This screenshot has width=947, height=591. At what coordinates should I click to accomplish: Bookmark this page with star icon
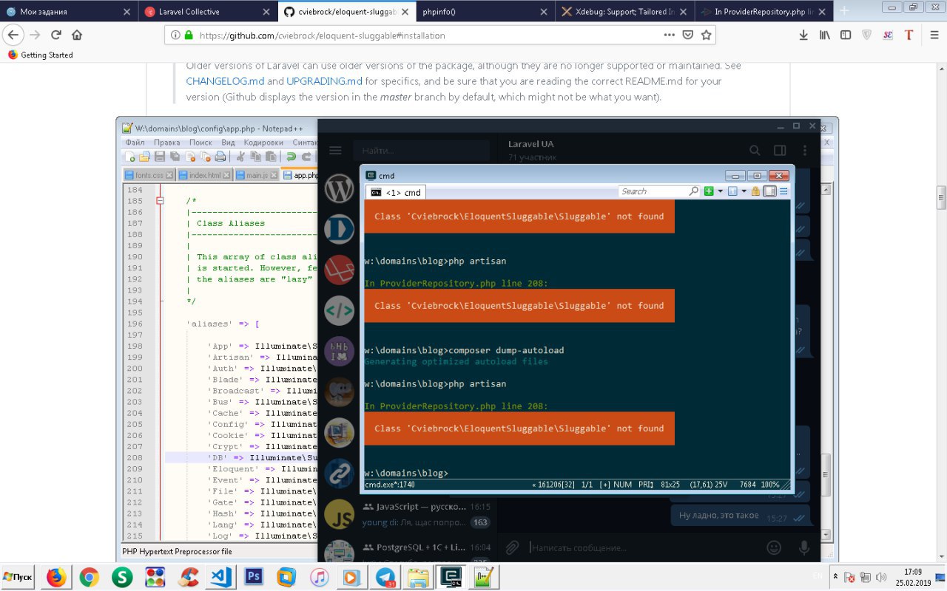[x=707, y=35]
